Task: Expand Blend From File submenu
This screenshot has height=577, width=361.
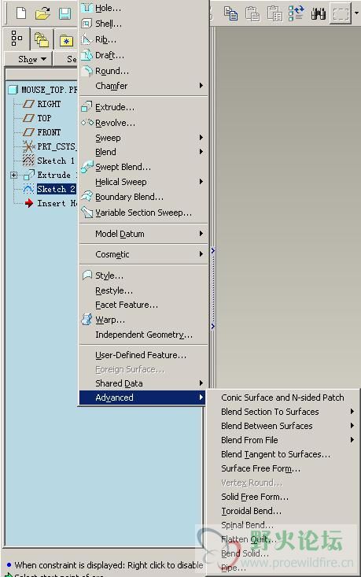Action: point(282,440)
